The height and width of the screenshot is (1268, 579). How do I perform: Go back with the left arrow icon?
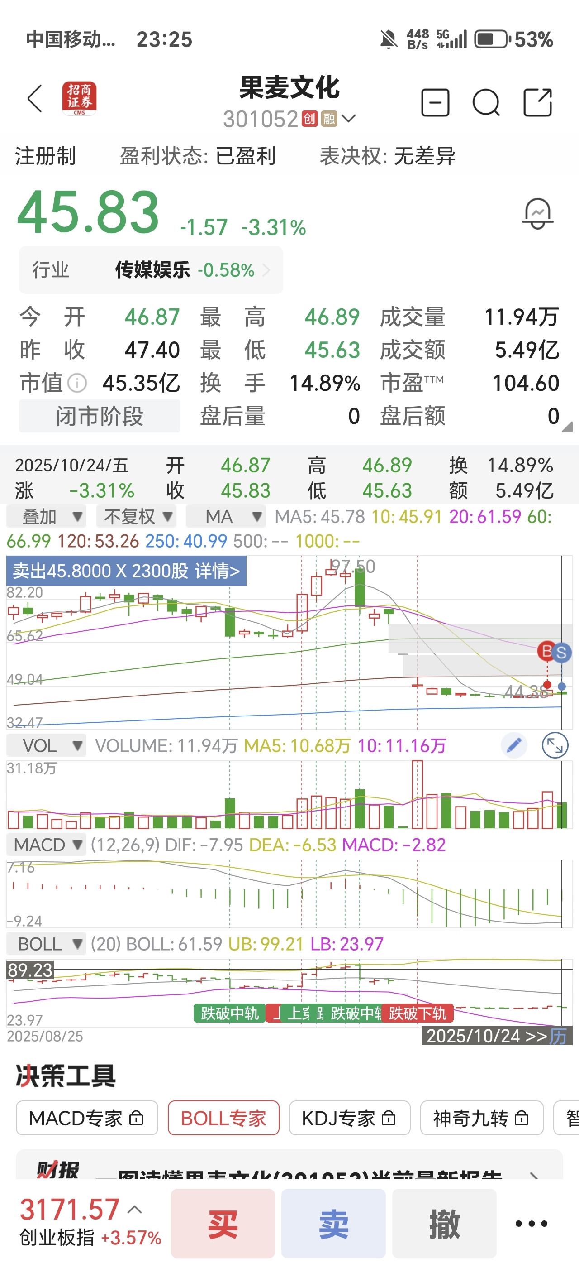35,98
